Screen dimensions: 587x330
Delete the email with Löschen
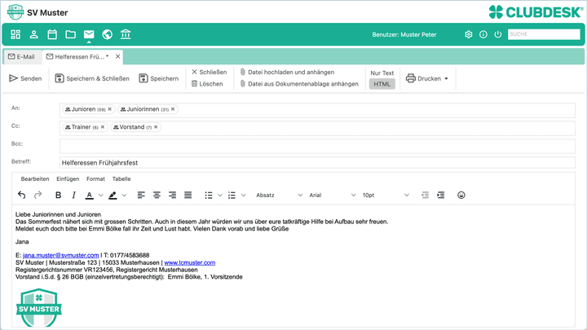click(207, 84)
